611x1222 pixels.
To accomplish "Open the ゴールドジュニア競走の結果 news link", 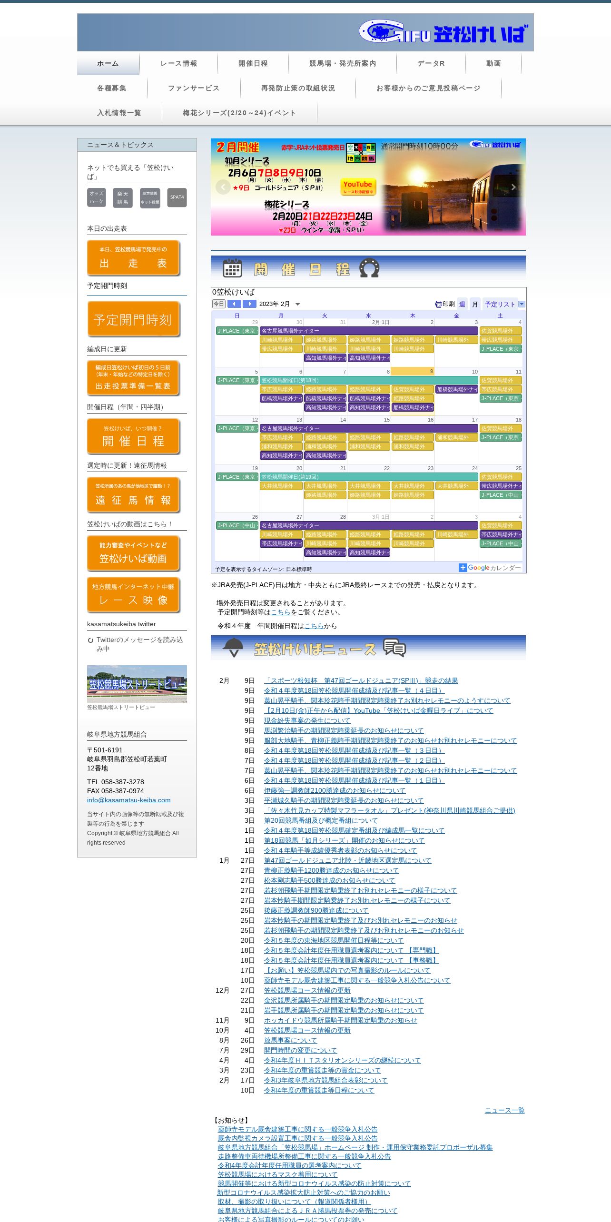I will point(361,680).
